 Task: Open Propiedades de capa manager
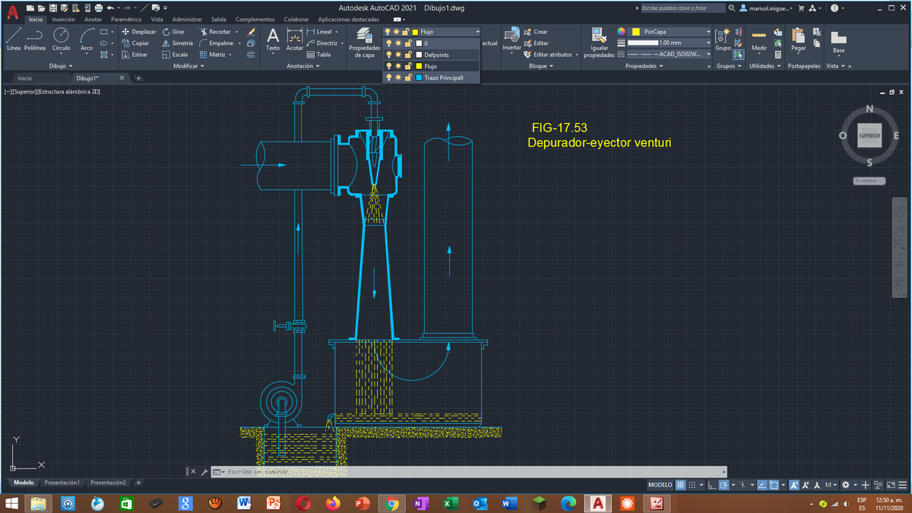[x=364, y=42]
